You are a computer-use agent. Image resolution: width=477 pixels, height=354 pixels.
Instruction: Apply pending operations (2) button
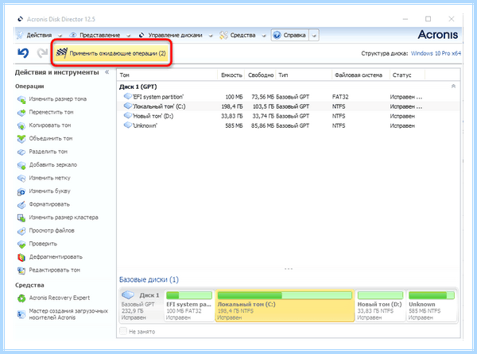click(x=111, y=53)
